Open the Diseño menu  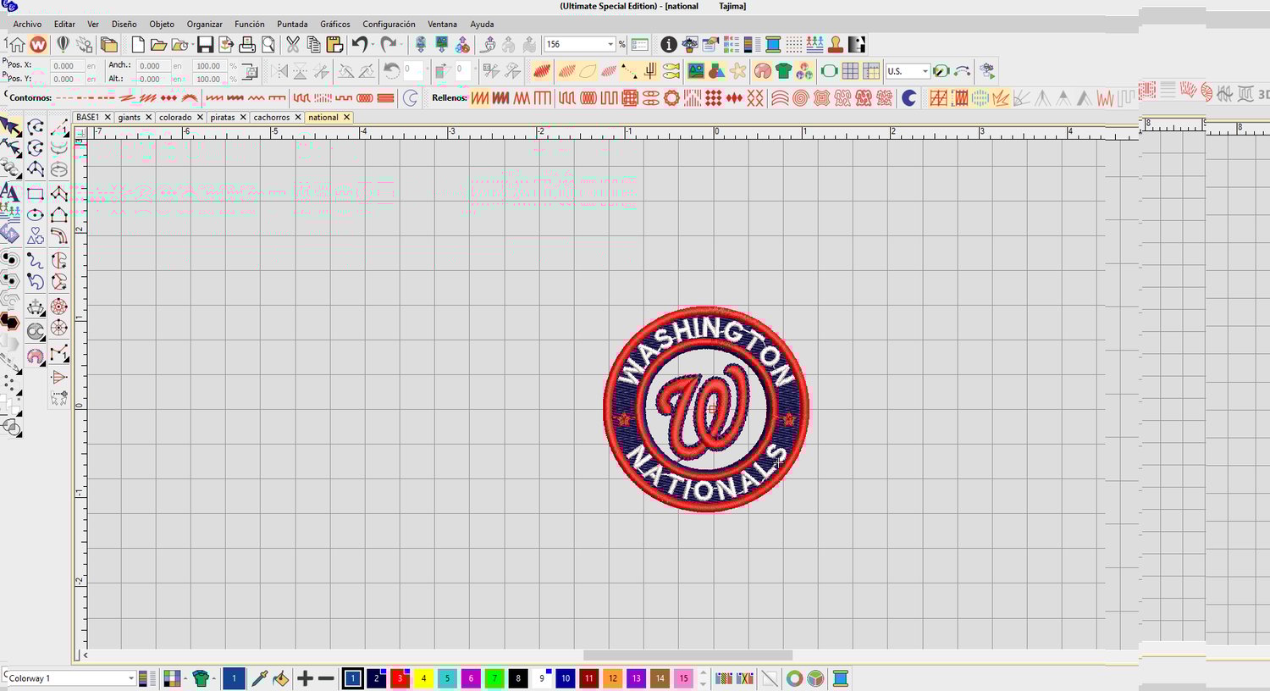(x=124, y=24)
